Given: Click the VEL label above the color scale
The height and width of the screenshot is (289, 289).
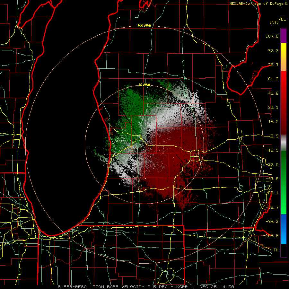Looking at the screenshot, I should (282, 19).
